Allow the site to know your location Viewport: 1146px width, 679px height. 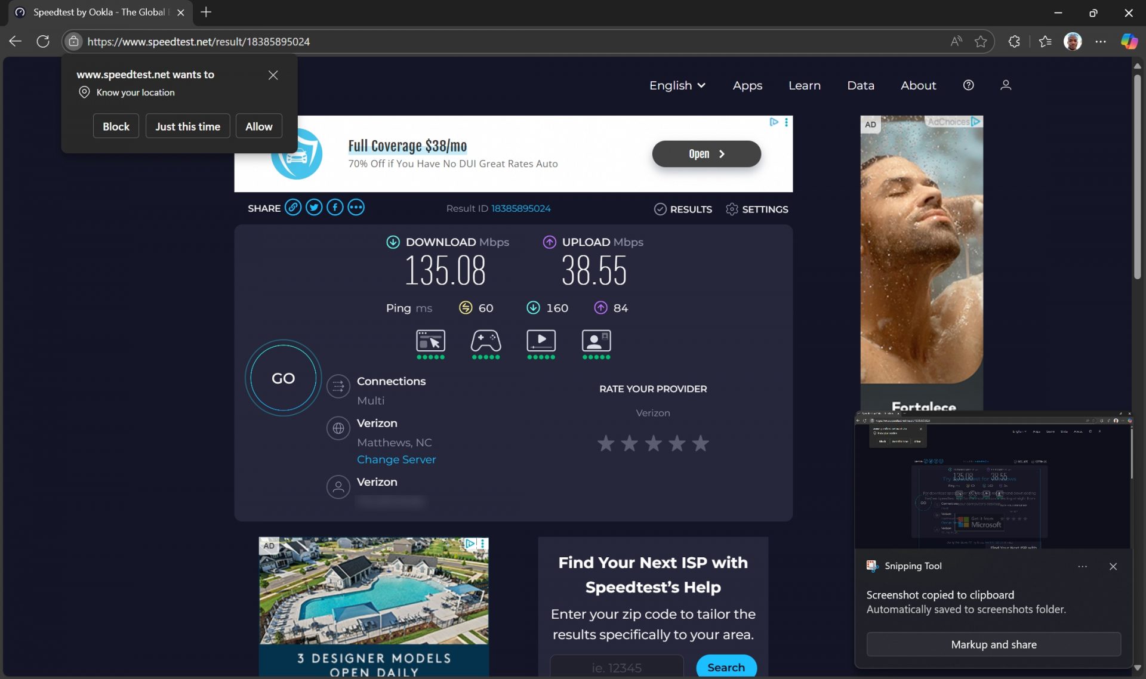point(258,126)
